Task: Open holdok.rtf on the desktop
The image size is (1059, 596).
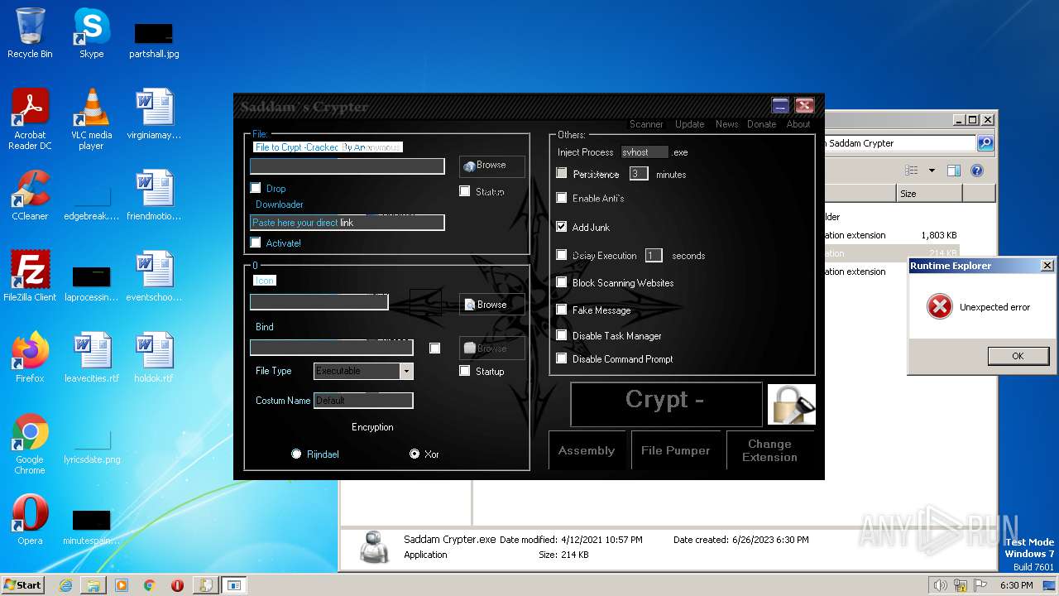Action: tap(154, 358)
